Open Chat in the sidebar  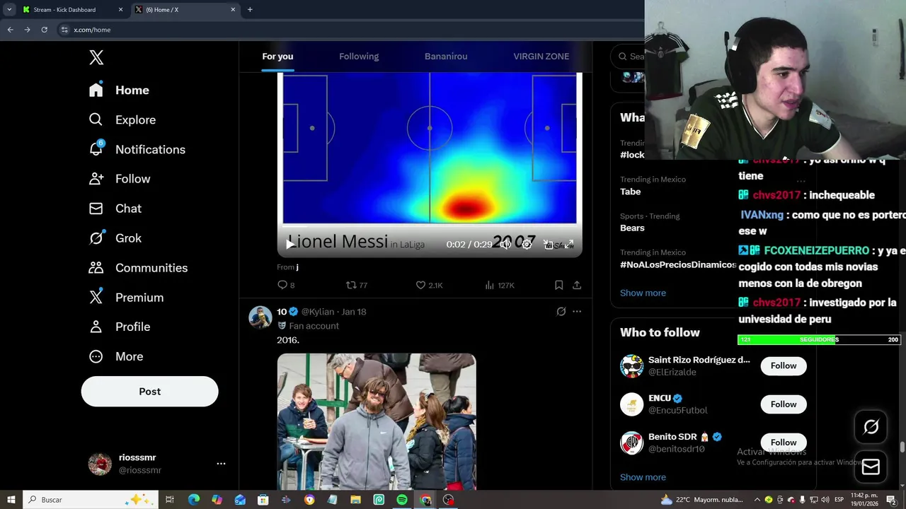coord(115,209)
